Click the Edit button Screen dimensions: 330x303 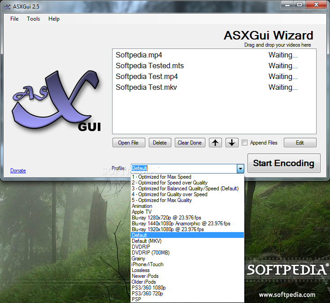(300, 143)
